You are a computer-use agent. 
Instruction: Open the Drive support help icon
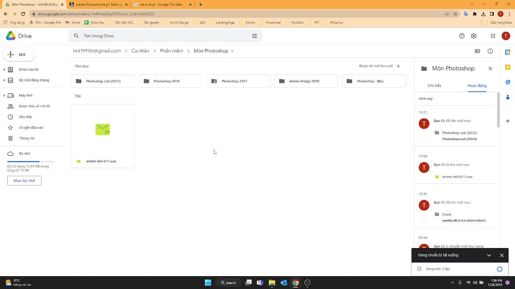(462, 36)
